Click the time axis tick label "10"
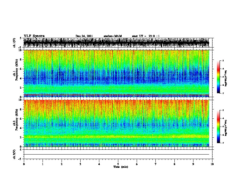The image size is (239, 184). click(212, 164)
